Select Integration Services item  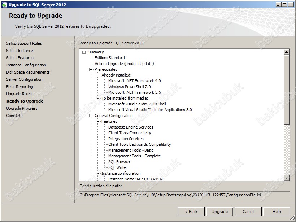[126, 139]
